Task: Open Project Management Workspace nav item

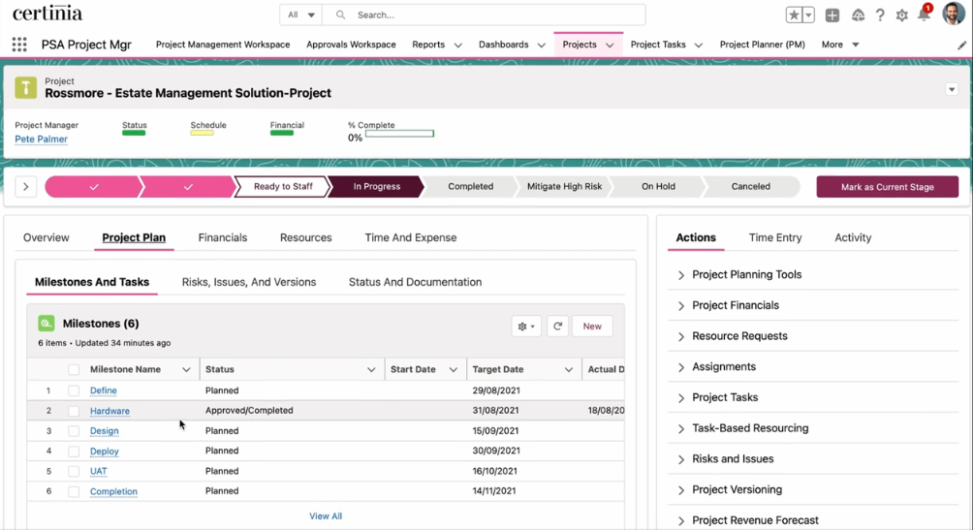Action: [x=223, y=45]
